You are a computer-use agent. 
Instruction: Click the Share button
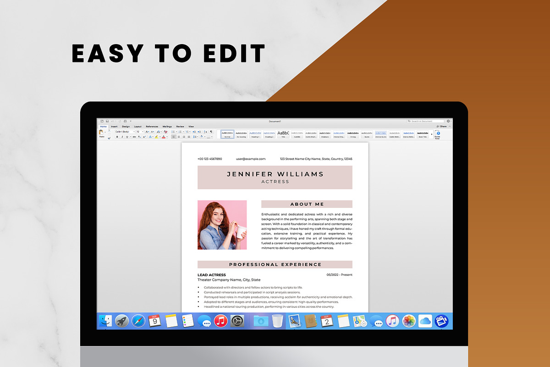pyautogui.click(x=442, y=126)
